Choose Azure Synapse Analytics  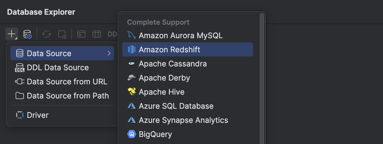pos(183,120)
